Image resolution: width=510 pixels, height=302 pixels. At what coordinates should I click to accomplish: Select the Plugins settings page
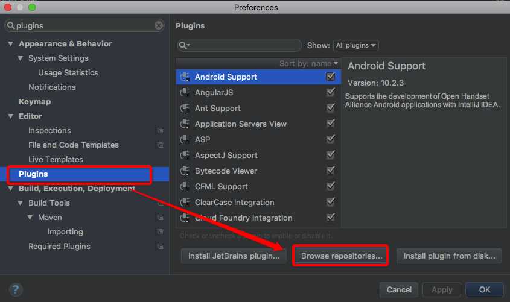point(84,174)
